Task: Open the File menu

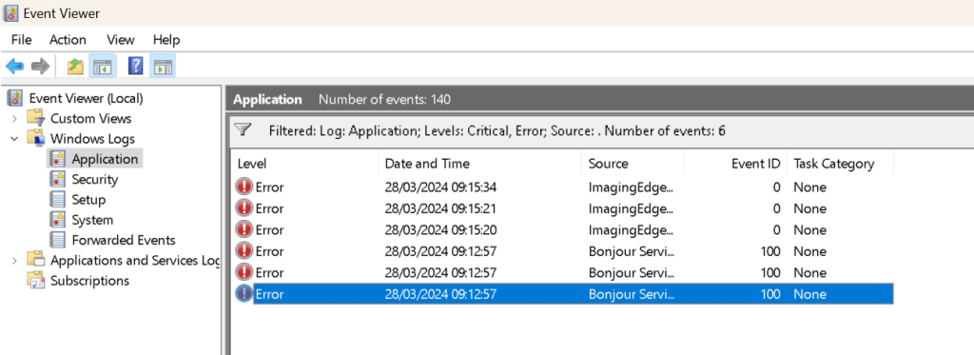Action: point(21,40)
